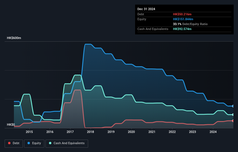
Task: Click the Debt label in tooltip
Action: (x=141, y=14)
